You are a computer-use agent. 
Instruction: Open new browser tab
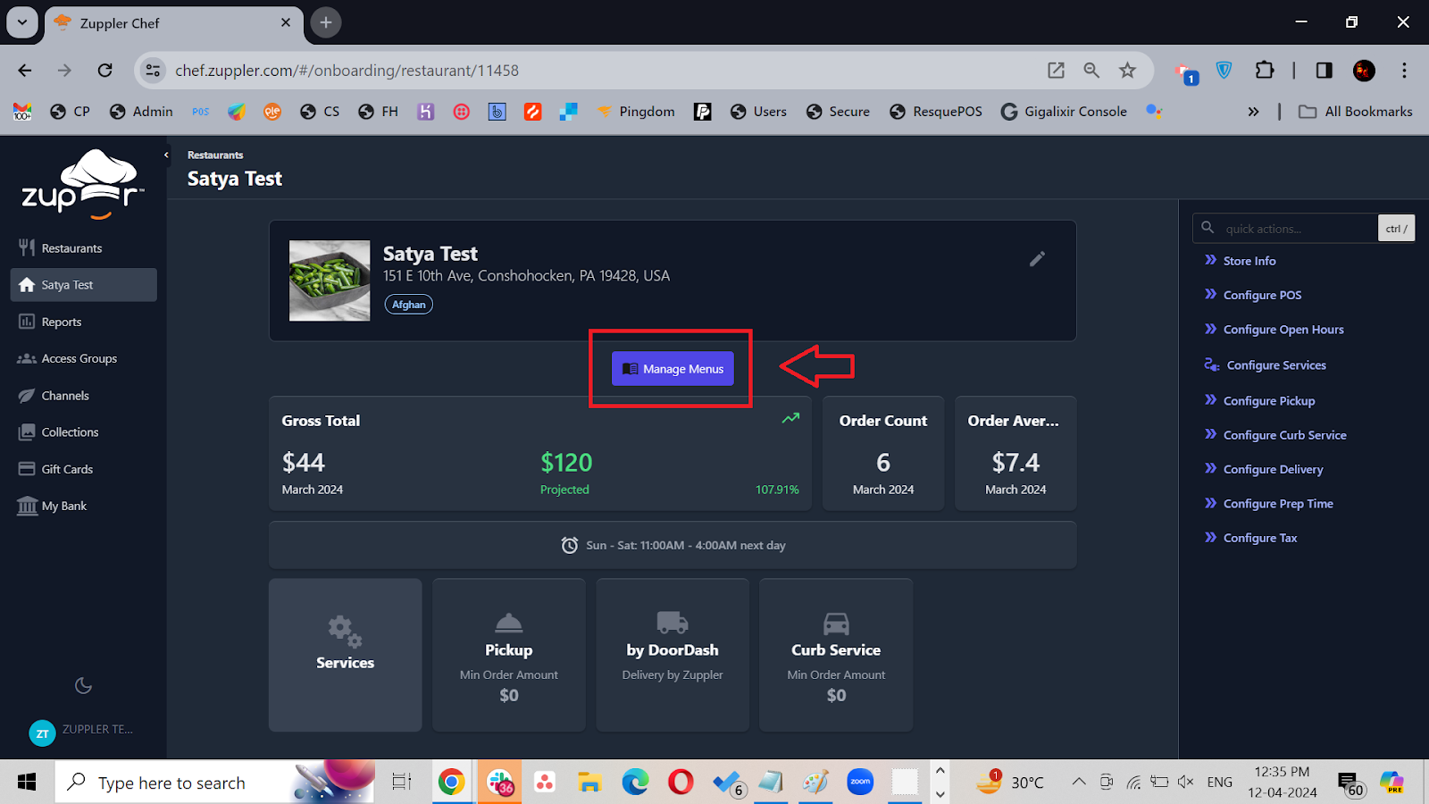pyautogui.click(x=326, y=22)
